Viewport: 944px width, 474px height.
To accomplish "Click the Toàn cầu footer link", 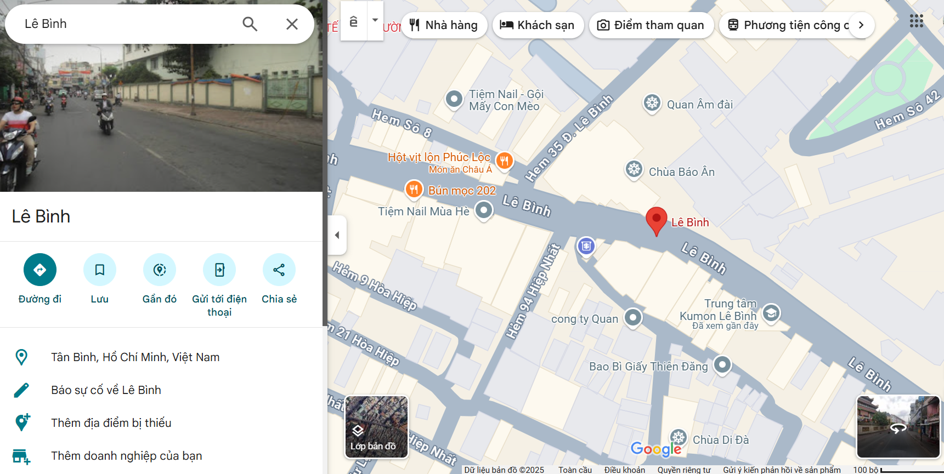I will 575,470.
